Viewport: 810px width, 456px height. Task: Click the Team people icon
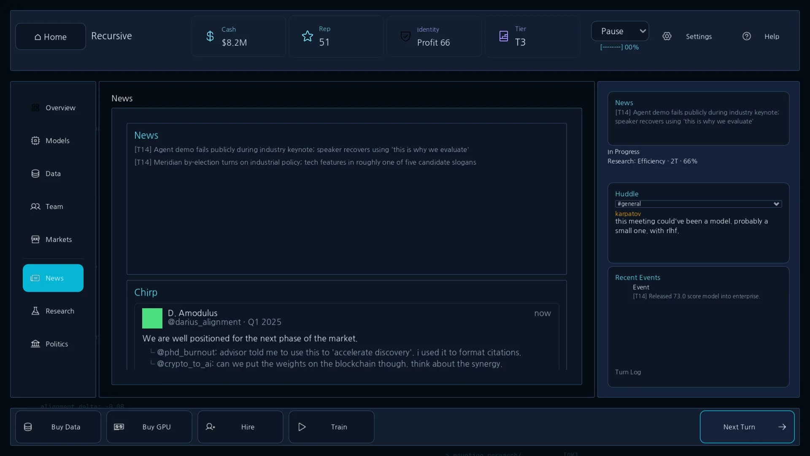click(35, 206)
